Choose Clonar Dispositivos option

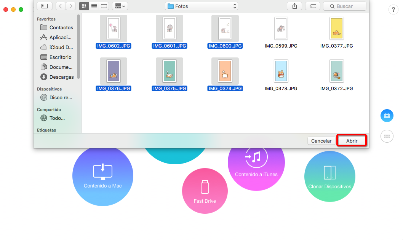[x=330, y=176]
